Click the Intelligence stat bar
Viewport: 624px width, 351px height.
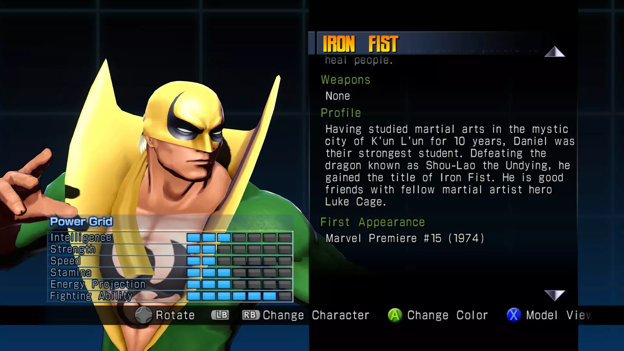coord(239,238)
